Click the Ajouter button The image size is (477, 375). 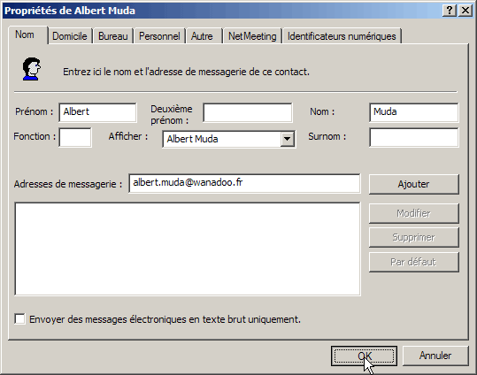414,184
